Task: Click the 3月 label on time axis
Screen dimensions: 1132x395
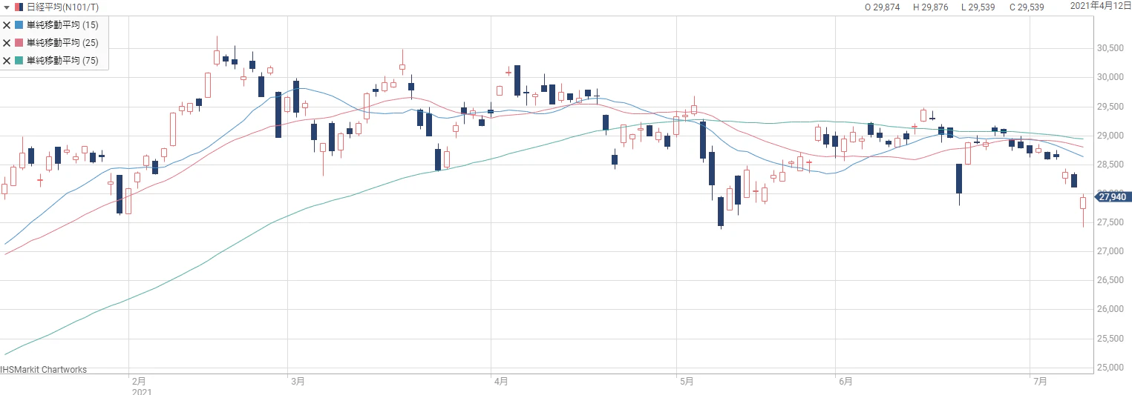Action: tap(298, 382)
